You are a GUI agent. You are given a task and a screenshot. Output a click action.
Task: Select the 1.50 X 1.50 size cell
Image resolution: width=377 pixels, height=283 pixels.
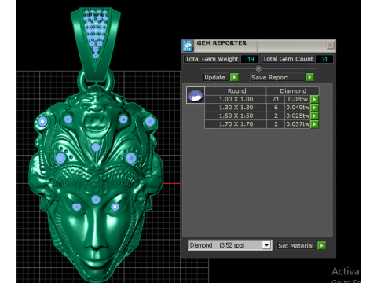[236, 116]
